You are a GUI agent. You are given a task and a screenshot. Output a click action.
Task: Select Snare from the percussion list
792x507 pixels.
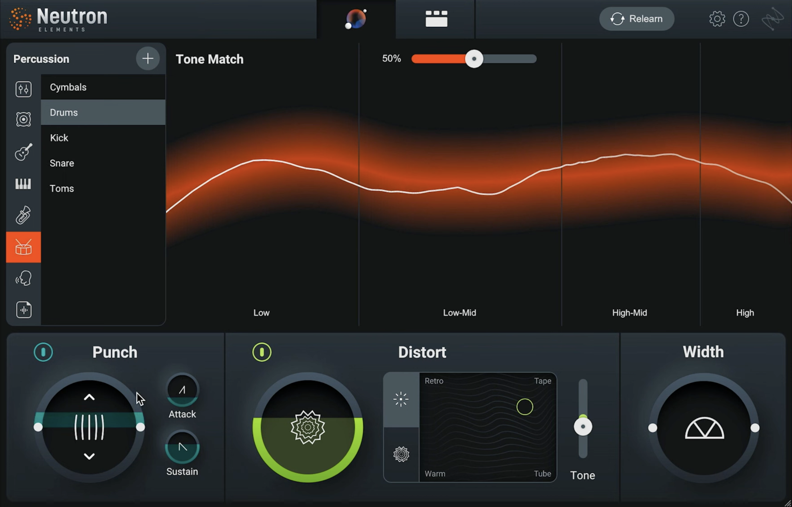[x=62, y=163]
